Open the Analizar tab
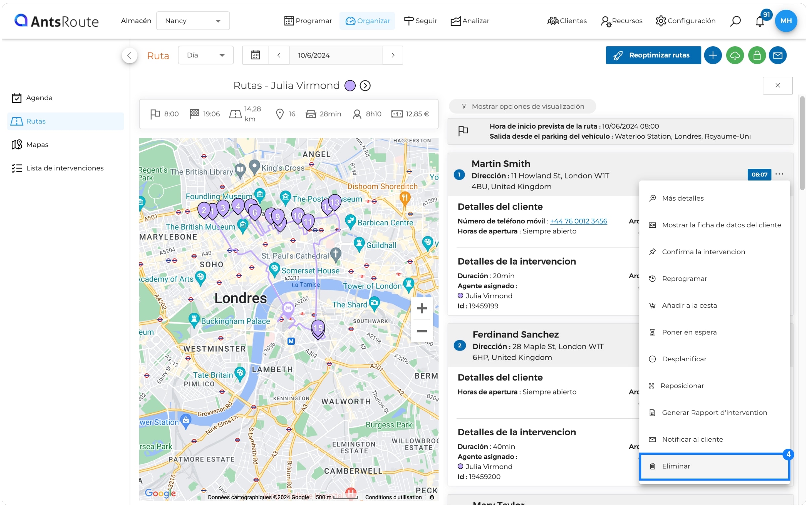Viewport: 808px width, 508px height. (470, 21)
